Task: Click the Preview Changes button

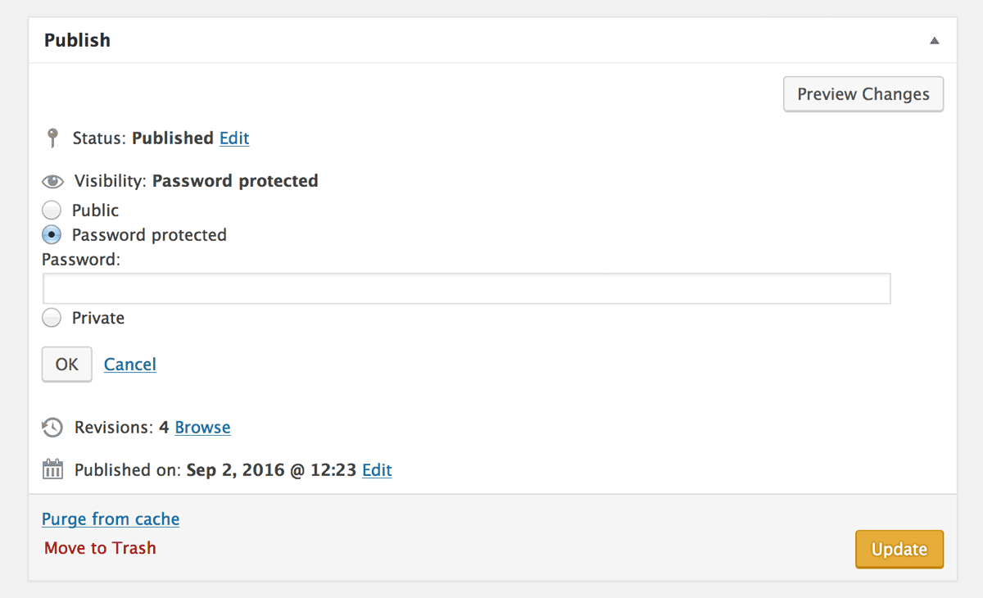Action: pyautogui.click(x=863, y=94)
